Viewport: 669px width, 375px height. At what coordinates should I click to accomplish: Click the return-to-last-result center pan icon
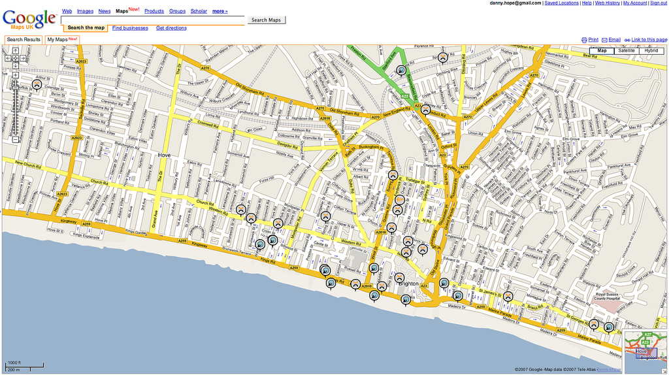pyautogui.click(x=16, y=58)
